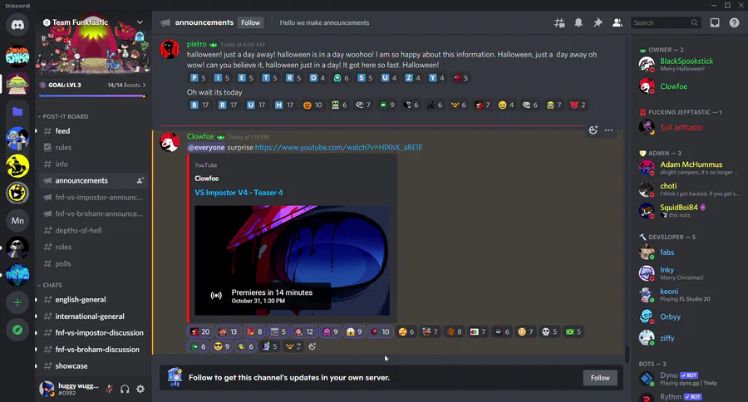Click the add reaction smiley below embed
Viewport: 748px width, 402px height.
click(x=312, y=346)
